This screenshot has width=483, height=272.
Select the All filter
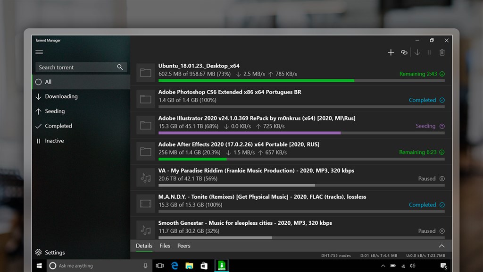(x=81, y=82)
